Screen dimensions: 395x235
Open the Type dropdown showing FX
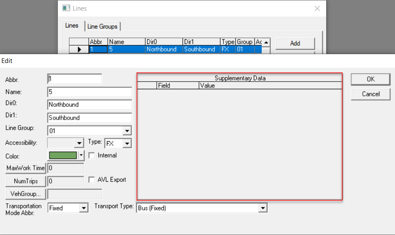[x=127, y=143]
